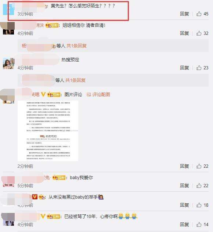Image resolution: width=213 pixels, height=232 pixels.
Task: Reply to the image comment posted 2分钟前
Action: tap(184, 166)
